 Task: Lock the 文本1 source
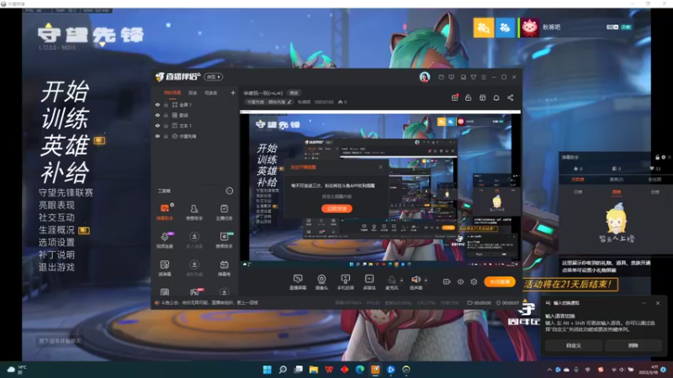(x=166, y=125)
